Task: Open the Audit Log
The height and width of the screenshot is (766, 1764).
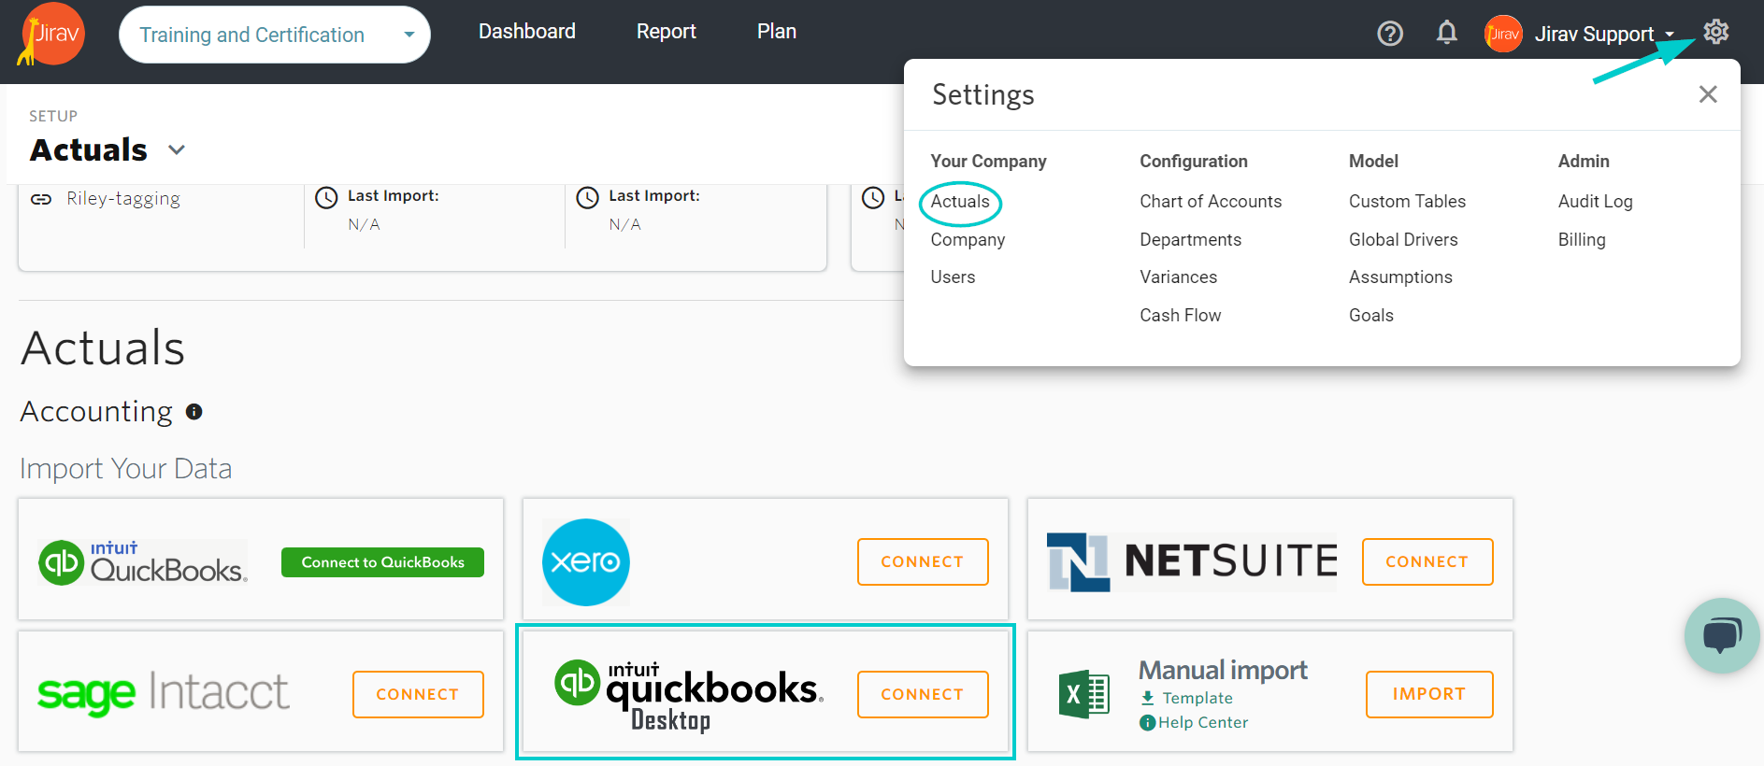Action: coord(1595,202)
